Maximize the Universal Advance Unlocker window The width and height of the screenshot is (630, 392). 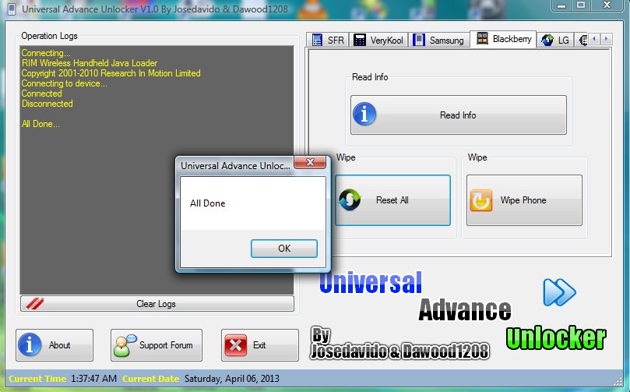coord(581,5)
